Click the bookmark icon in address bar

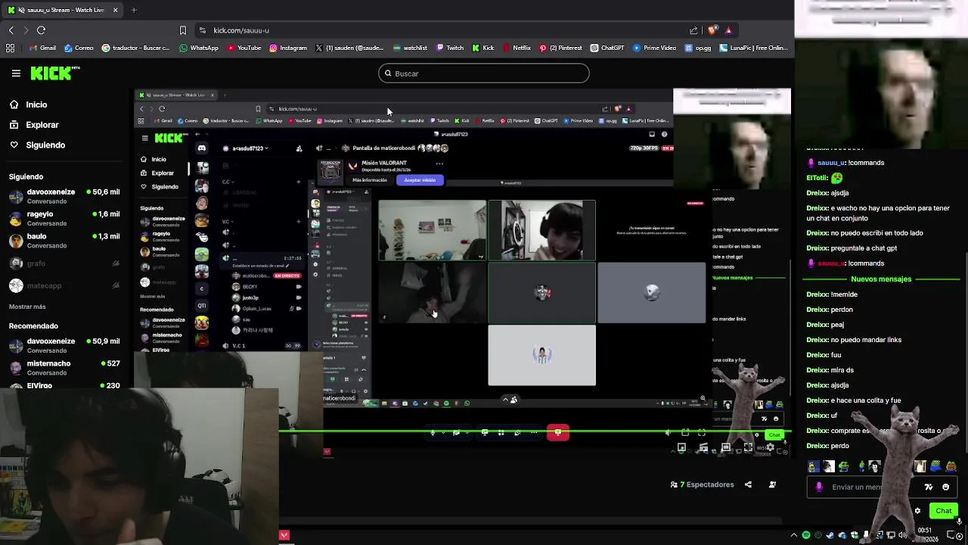(182, 30)
